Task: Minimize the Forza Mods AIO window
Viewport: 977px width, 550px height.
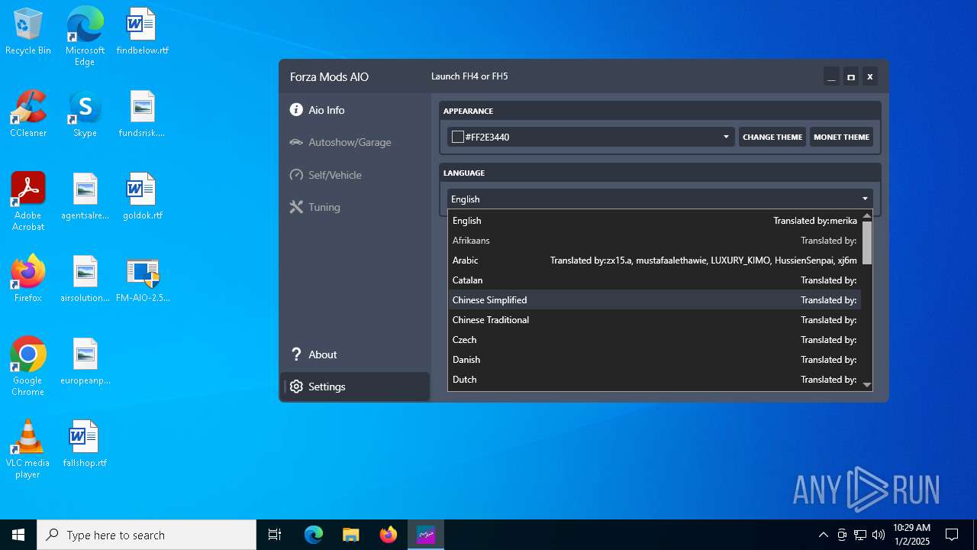Action: coord(831,77)
